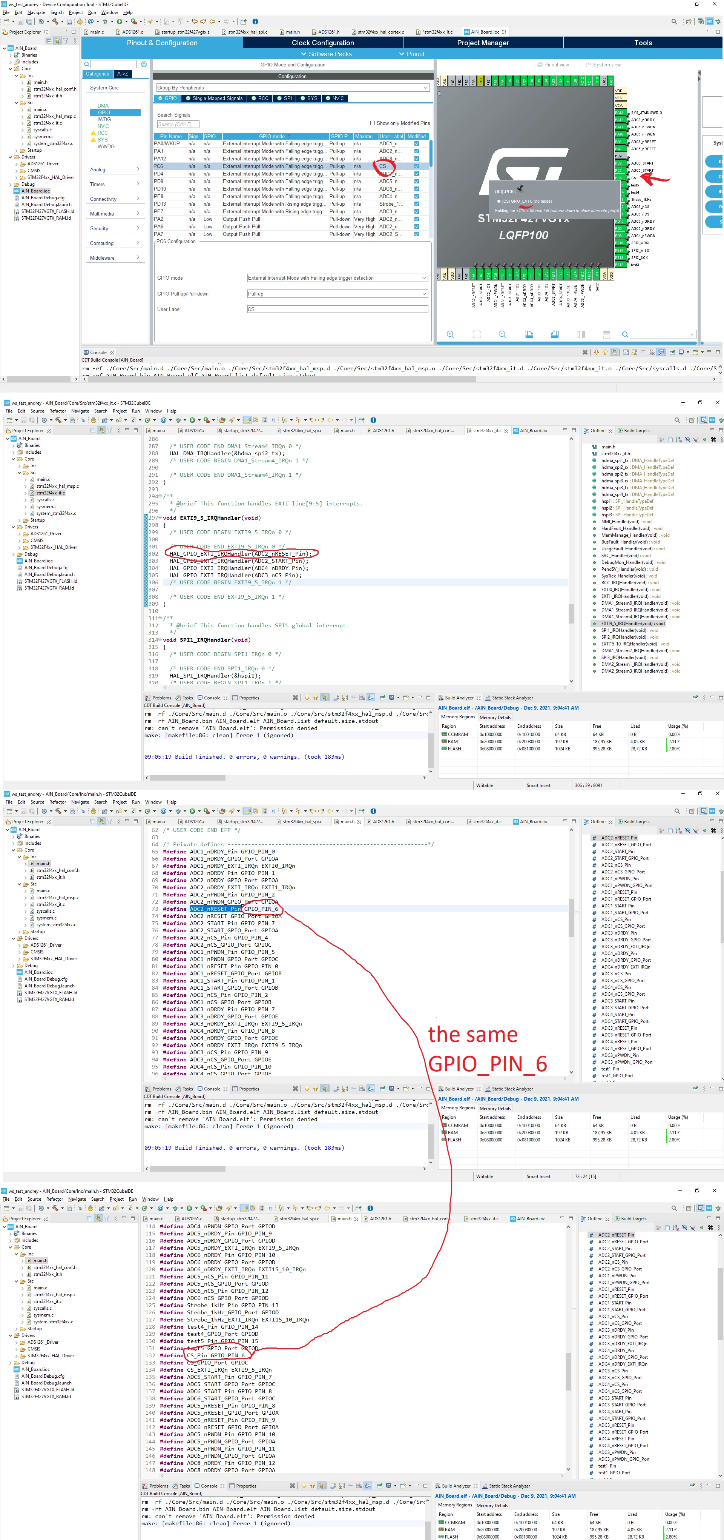Image resolution: width=724 pixels, height=1540 pixels.
Task: Toggle the Modified checkbox in the PA1 row
Action: click(x=416, y=151)
